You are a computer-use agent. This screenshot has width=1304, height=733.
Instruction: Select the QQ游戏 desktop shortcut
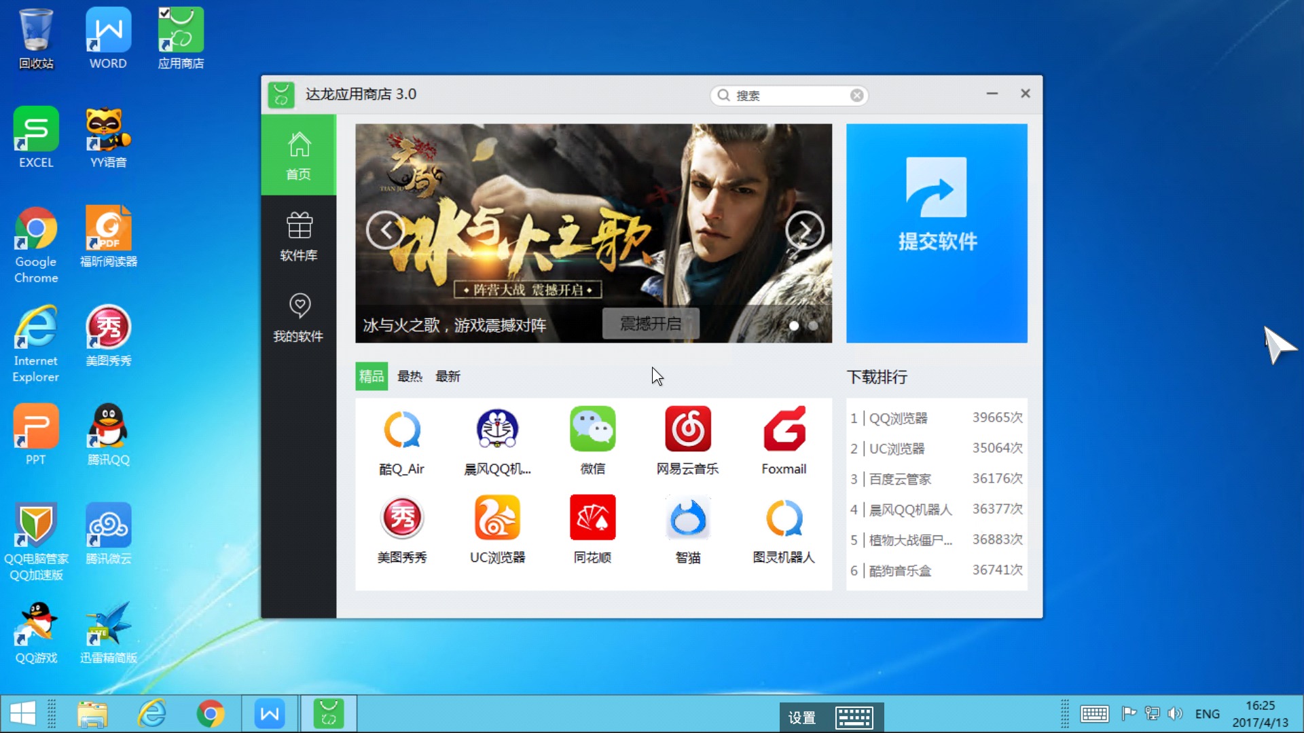coord(36,633)
